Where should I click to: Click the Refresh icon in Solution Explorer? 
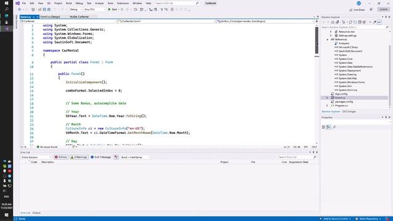355,22
